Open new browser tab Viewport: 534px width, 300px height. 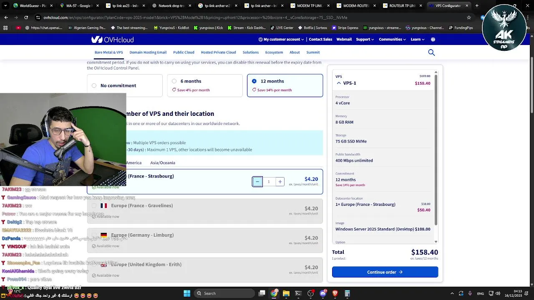(477, 6)
